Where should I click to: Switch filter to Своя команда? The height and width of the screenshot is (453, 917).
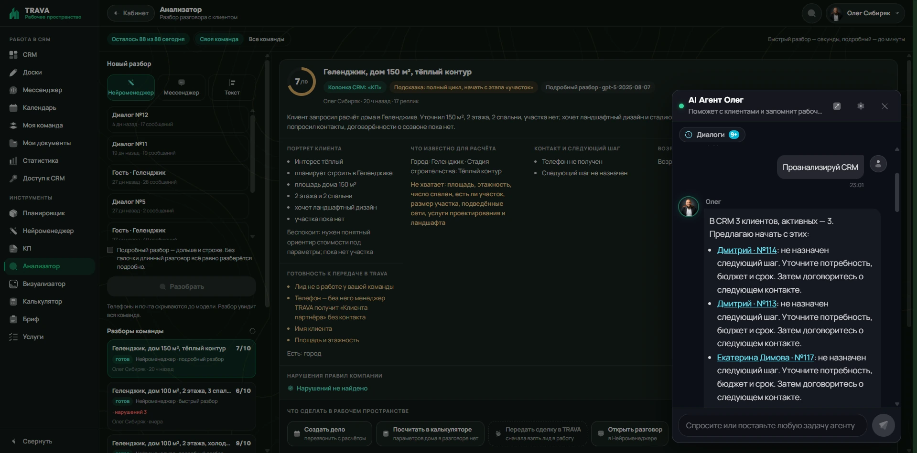[219, 39]
